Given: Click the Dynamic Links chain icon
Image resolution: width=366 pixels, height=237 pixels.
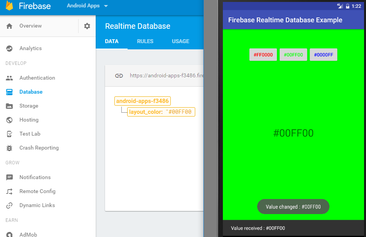Looking at the screenshot, I should pos(9,205).
